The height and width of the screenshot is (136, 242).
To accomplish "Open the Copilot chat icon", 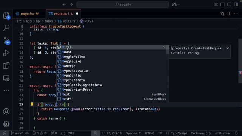I will click(174, 5).
